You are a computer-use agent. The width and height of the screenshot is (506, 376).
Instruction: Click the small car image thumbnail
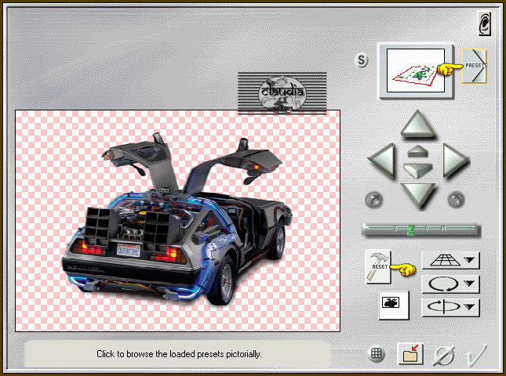pyautogui.click(x=393, y=305)
